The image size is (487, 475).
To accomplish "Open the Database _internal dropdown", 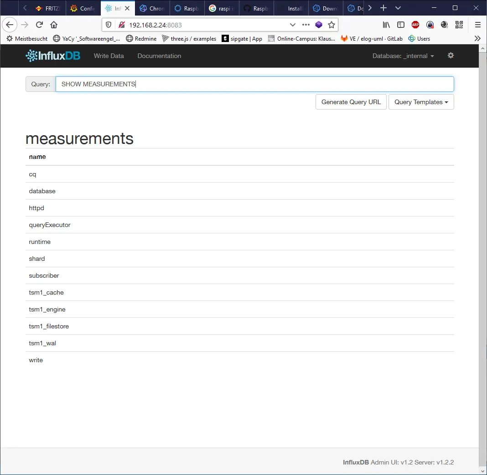I will (x=403, y=56).
